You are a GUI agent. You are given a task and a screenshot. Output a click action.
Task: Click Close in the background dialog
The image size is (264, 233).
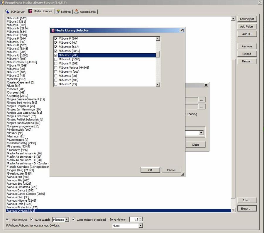click(195, 145)
